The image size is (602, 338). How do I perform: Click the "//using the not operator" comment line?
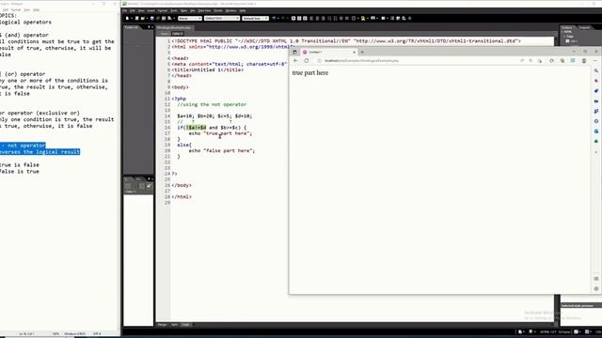tap(212, 104)
